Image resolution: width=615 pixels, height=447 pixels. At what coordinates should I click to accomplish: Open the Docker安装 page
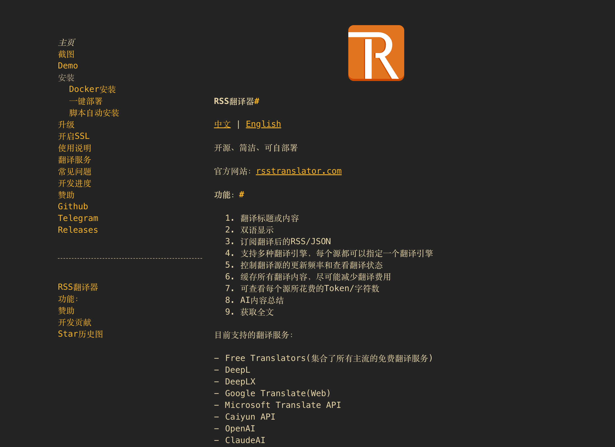pos(92,89)
